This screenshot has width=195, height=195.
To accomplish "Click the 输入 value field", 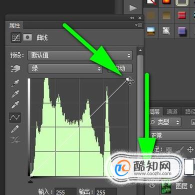I will 65,191.
